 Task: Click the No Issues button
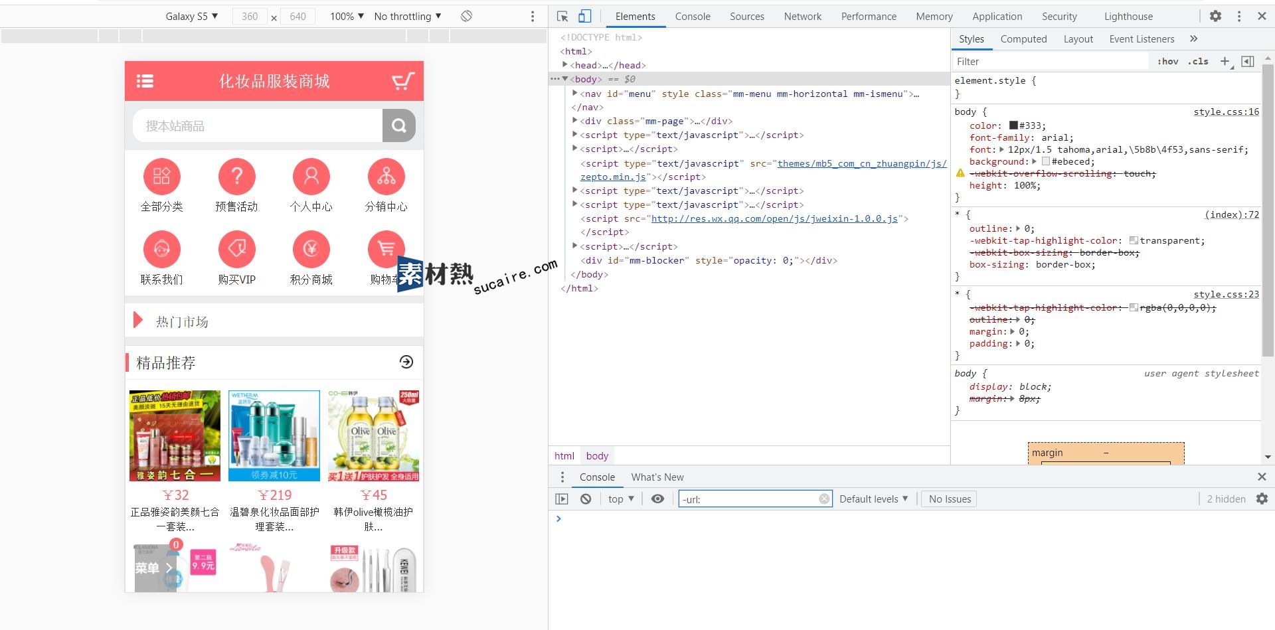click(x=950, y=499)
